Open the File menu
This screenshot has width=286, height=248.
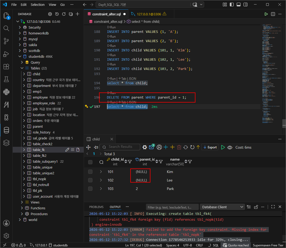pos(14,5)
